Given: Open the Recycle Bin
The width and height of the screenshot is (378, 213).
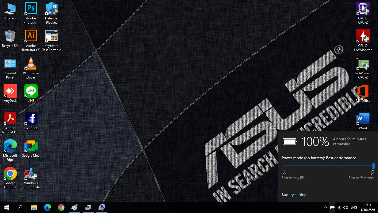Looking at the screenshot, I should [x=10, y=39].
